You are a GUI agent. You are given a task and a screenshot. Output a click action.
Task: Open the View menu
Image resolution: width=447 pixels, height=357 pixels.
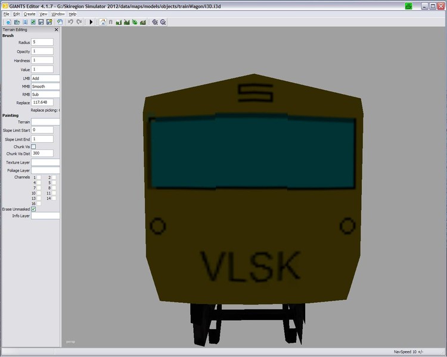tap(44, 14)
